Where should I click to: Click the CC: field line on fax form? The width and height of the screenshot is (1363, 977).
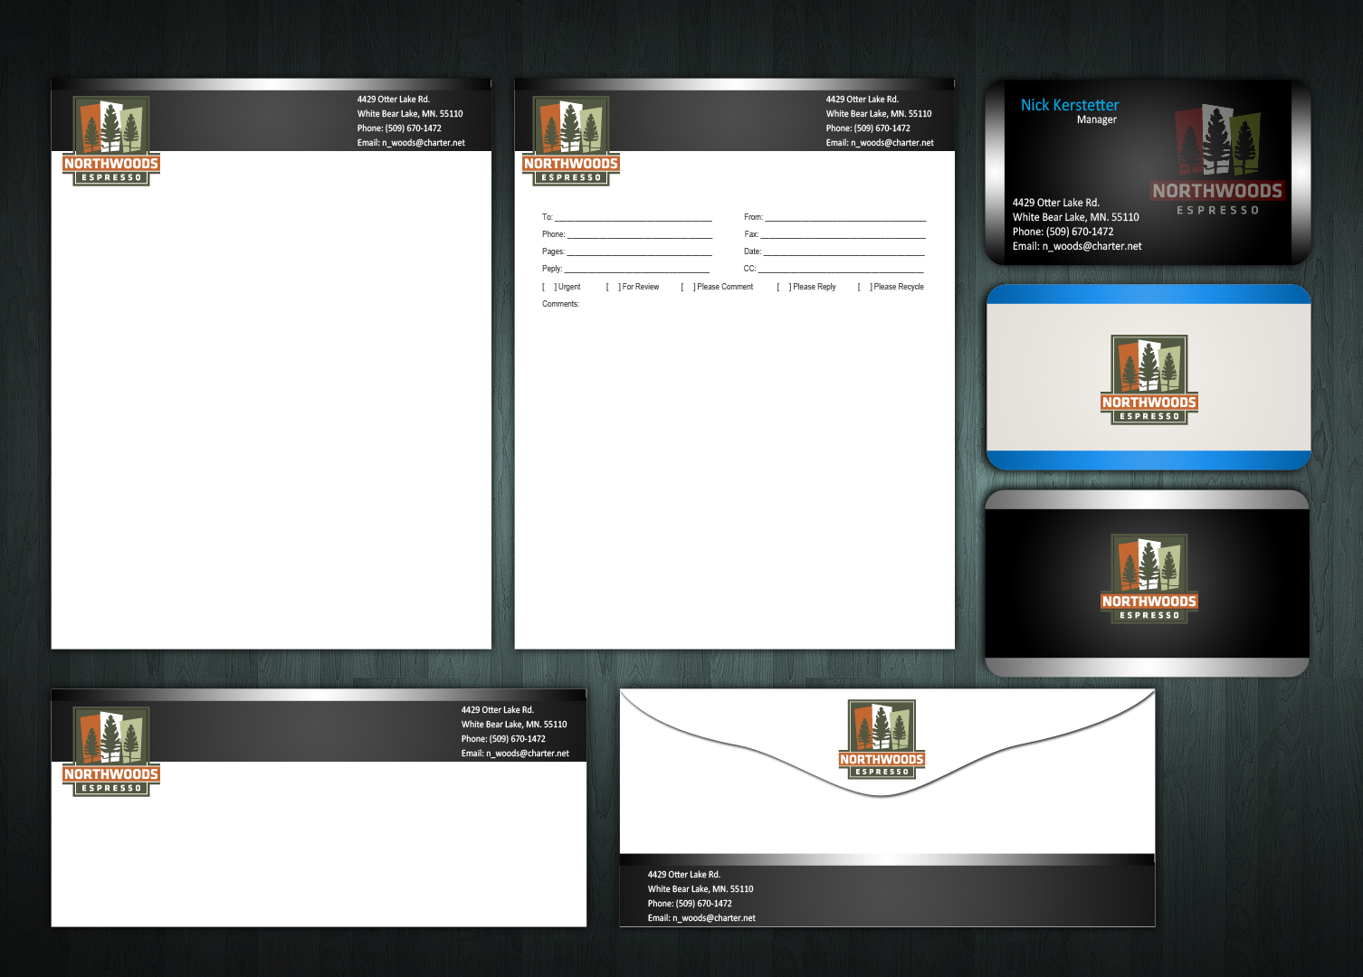pos(841,269)
